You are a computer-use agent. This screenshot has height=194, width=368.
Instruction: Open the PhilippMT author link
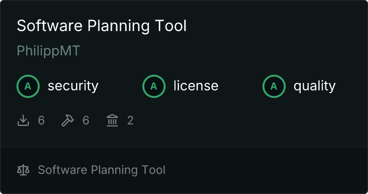(x=48, y=51)
